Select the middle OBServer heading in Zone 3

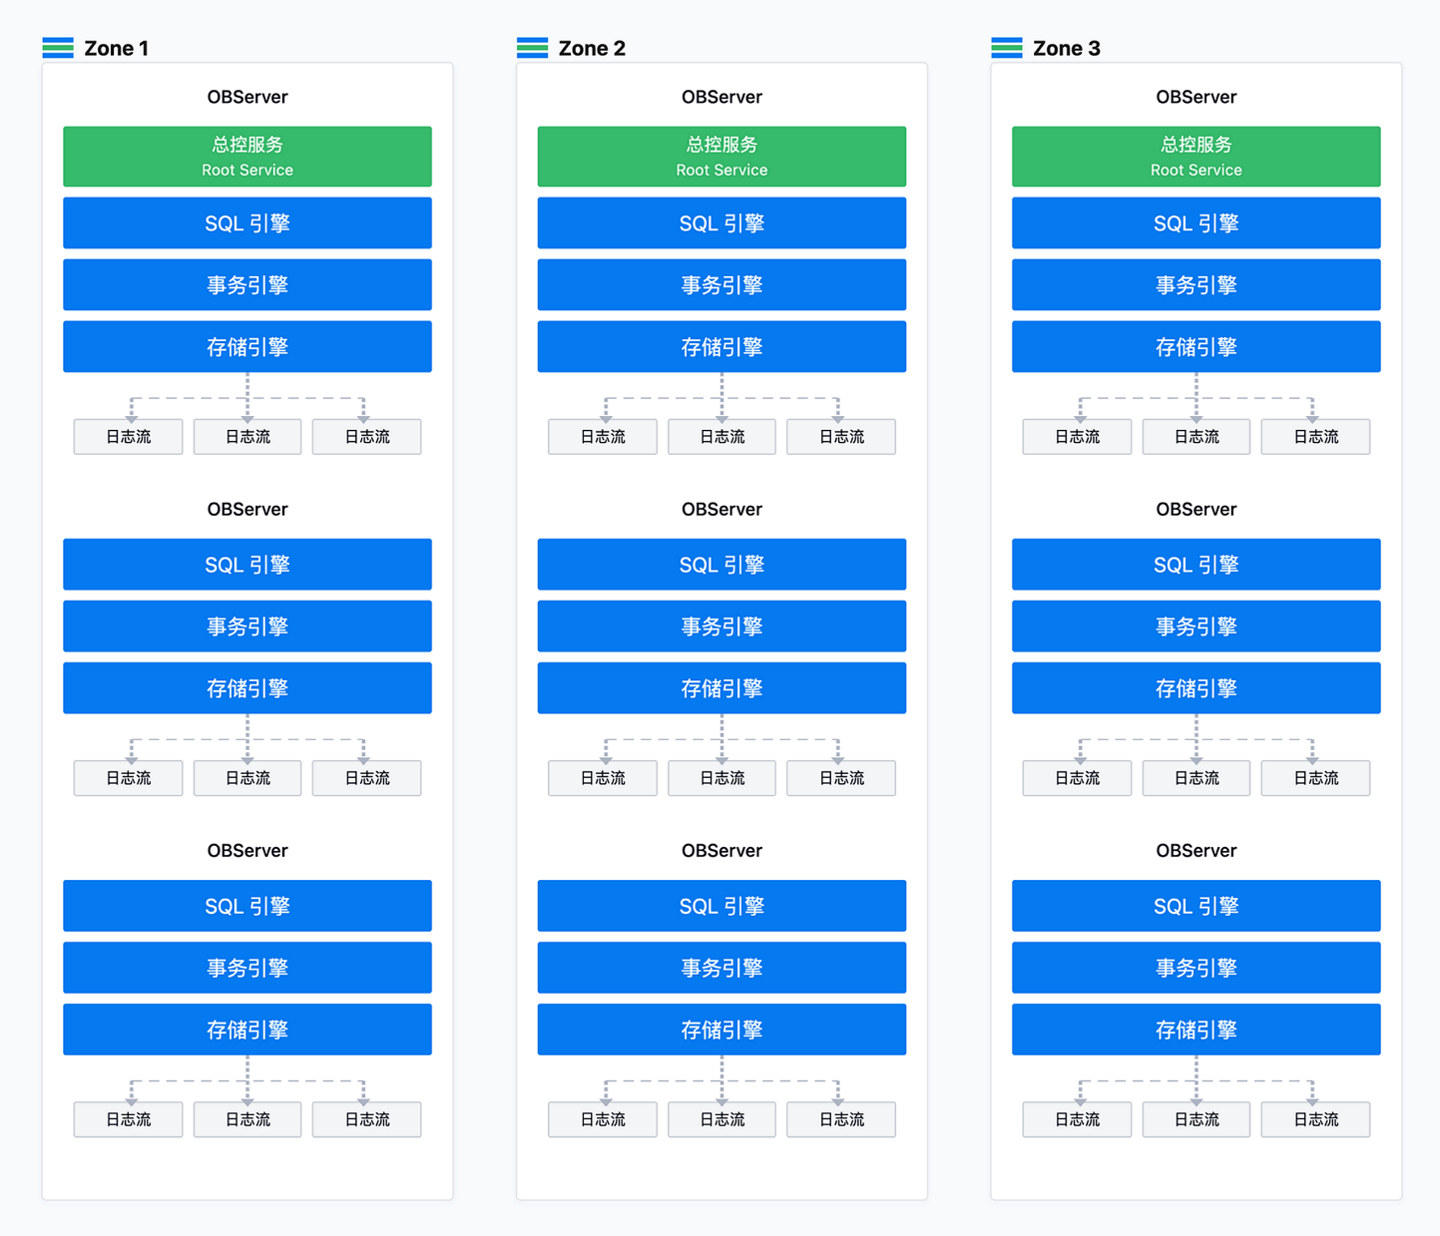click(1197, 509)
